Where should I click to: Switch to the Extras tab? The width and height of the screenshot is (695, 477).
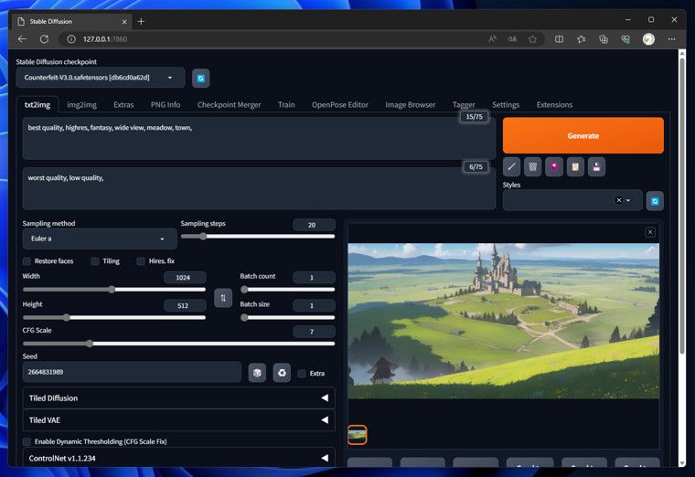123,105
